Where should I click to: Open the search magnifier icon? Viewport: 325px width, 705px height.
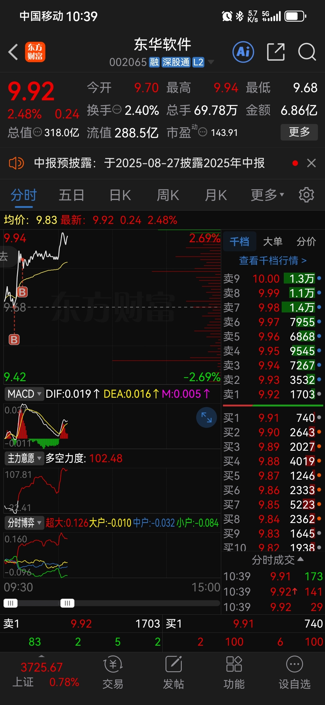(x=307, y=52)
